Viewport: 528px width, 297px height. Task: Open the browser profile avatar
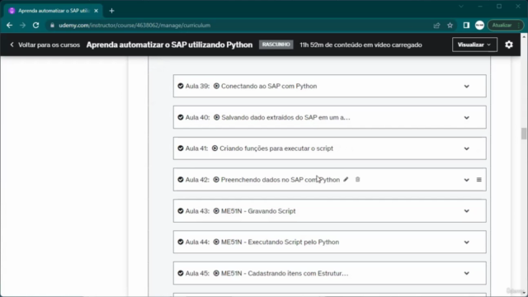click(x=479, y=26)
